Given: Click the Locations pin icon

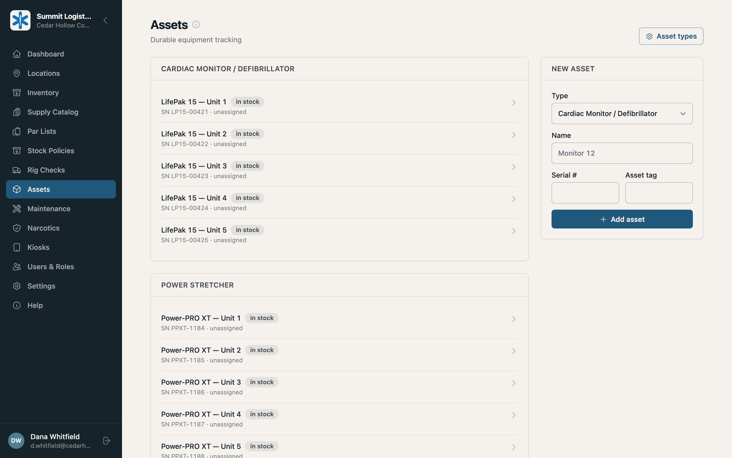Looking at the screenshot, I should tap(17, 73).
